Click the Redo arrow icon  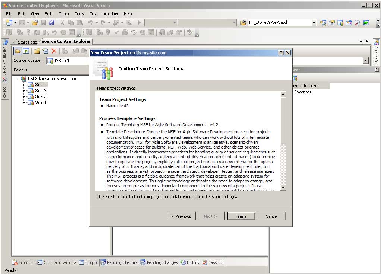[x=103, y=23]
